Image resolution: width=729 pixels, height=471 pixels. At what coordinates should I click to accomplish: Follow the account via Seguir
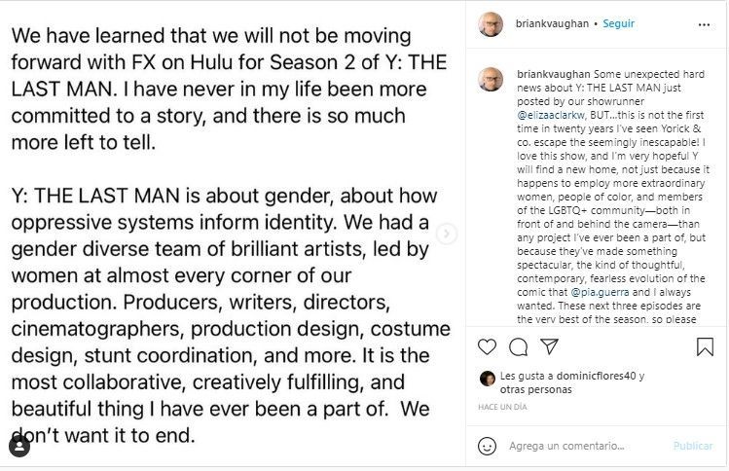618,24
